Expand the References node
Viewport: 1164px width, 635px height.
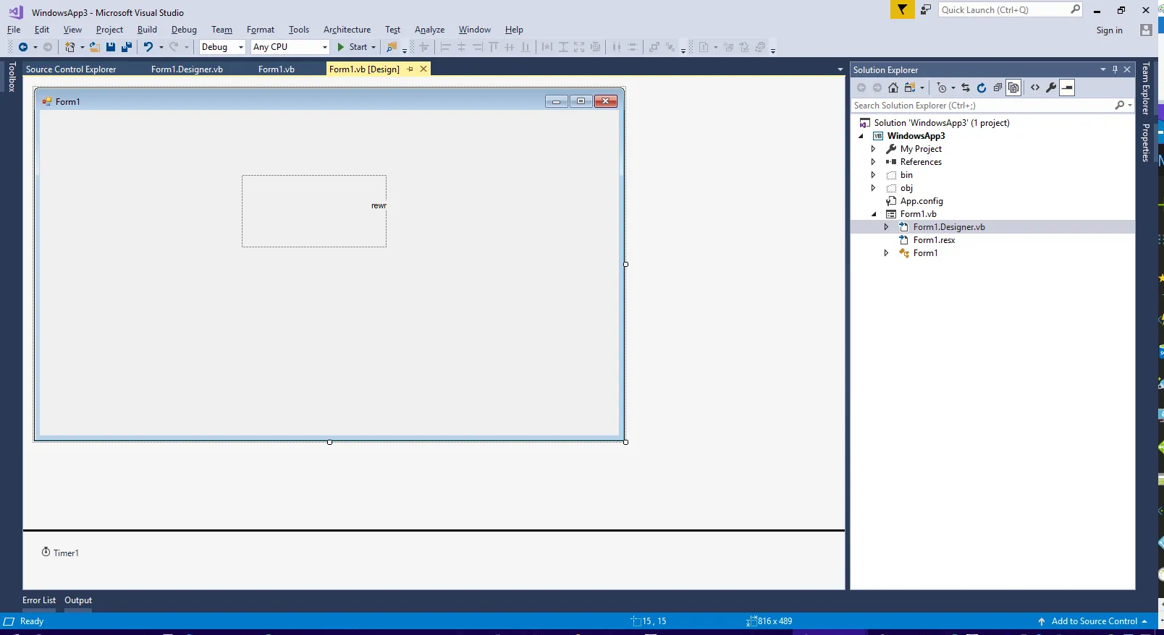point(873,162)
